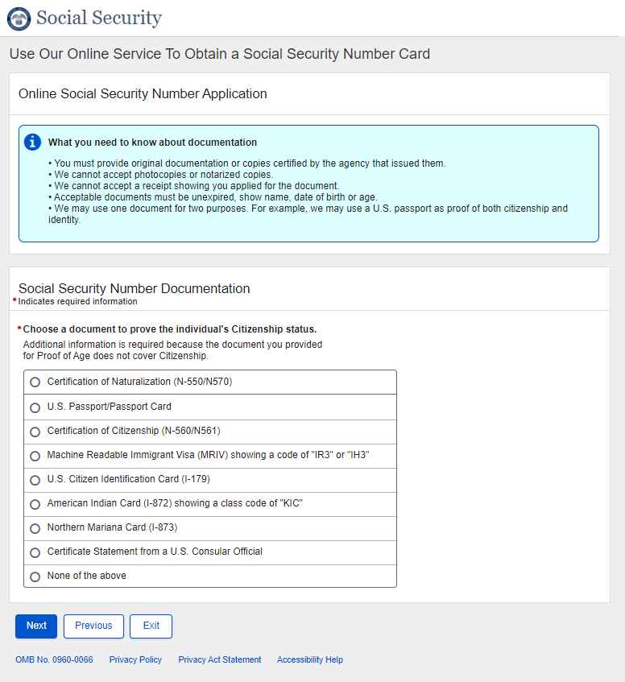Screen dimensions: 625x682
Task: Go back with the Previous button
Action: 93,626
